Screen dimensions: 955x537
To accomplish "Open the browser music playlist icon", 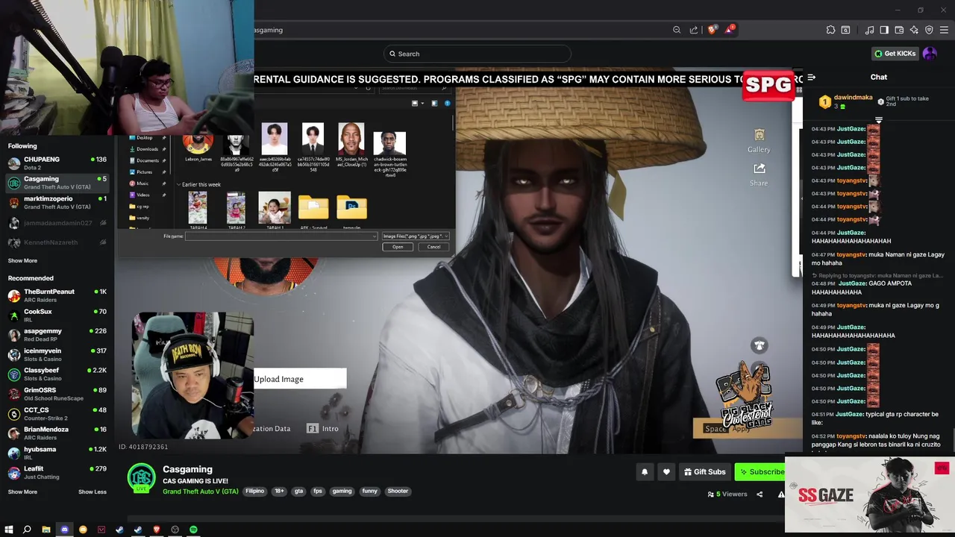I will click(869, 30).
